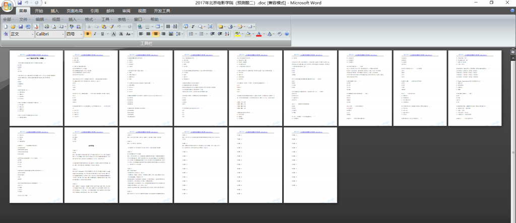Toggle center alignment button

tap(156, 34)
